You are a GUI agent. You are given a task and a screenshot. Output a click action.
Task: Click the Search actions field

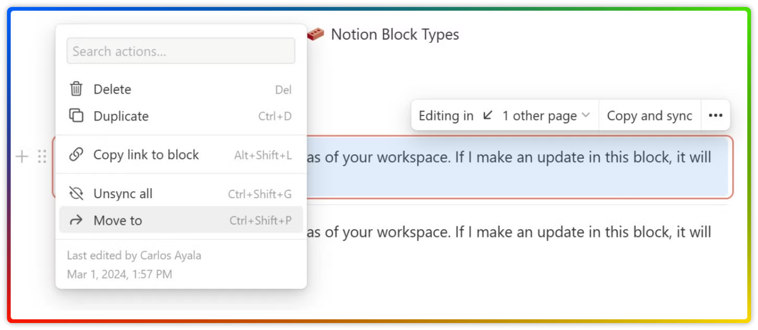pyautogui.click(x=181, y=50)
